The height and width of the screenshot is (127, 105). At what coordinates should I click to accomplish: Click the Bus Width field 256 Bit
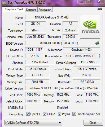pos(87,75)
